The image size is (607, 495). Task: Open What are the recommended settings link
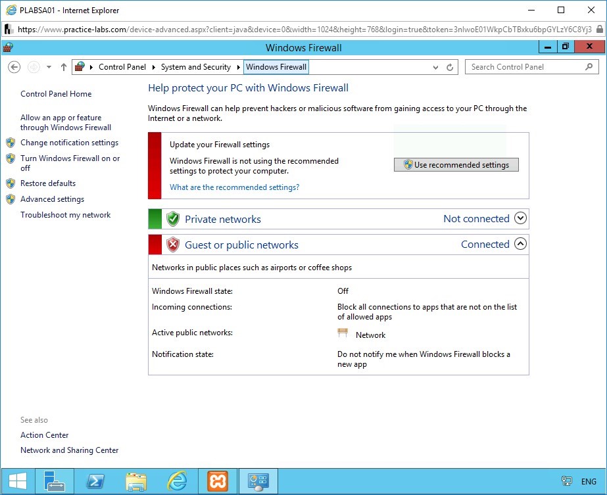click(x=234, y=187)
